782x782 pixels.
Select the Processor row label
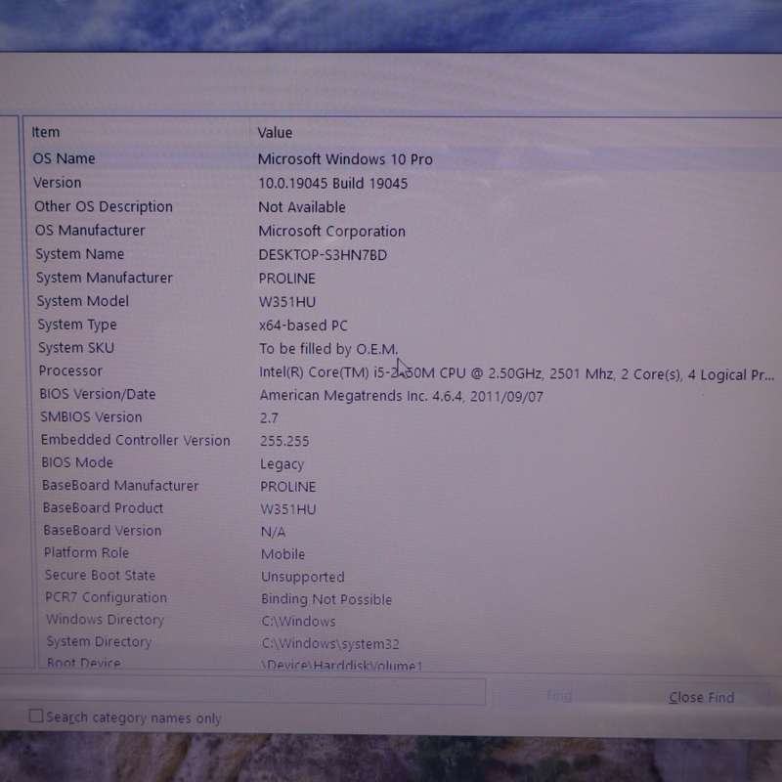(70, 370)
